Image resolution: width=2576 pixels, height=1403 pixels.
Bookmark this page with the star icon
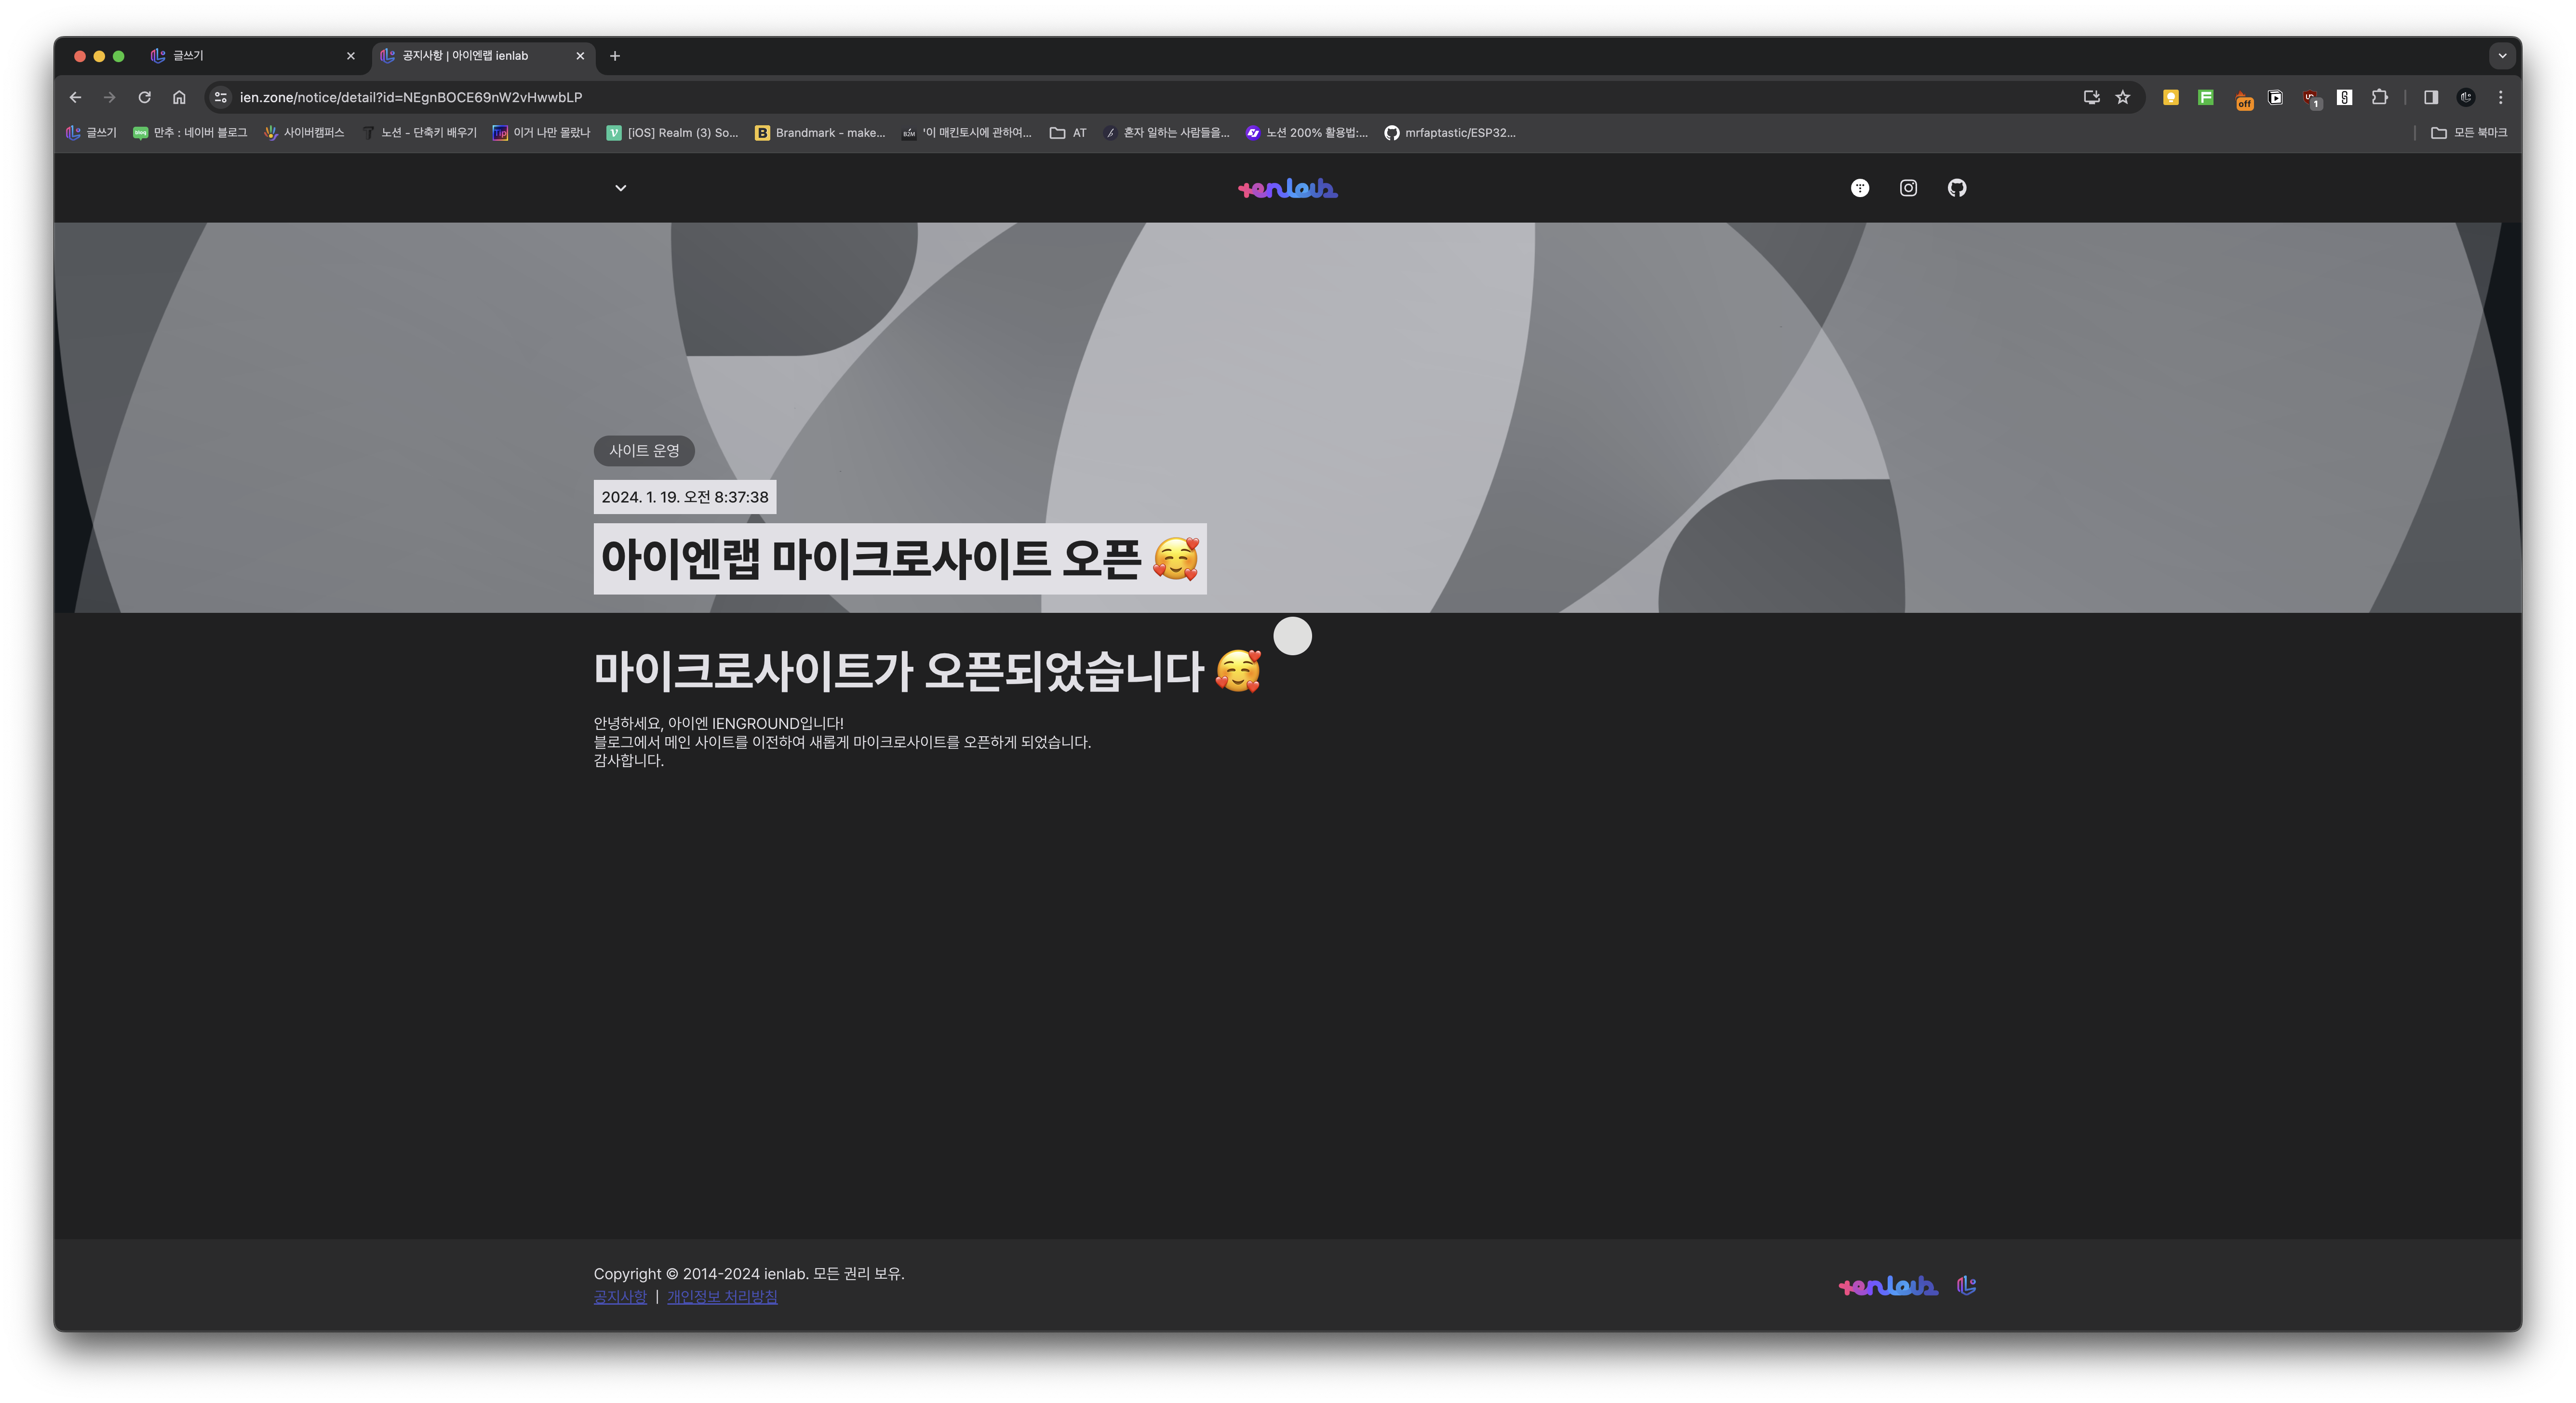2122,97
